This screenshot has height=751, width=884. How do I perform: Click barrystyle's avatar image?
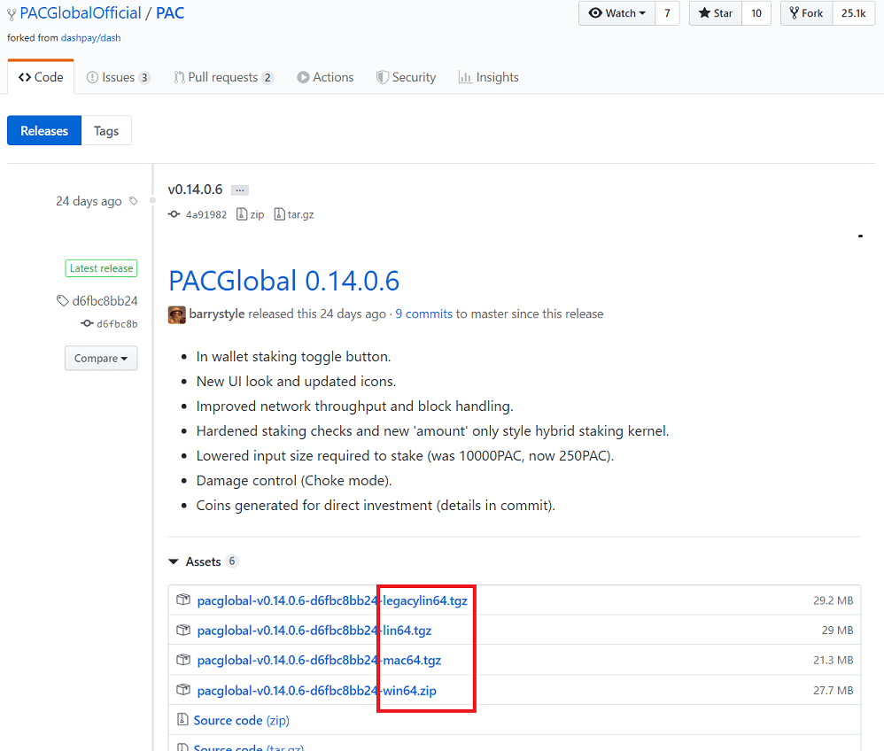(x=176, y=314)
